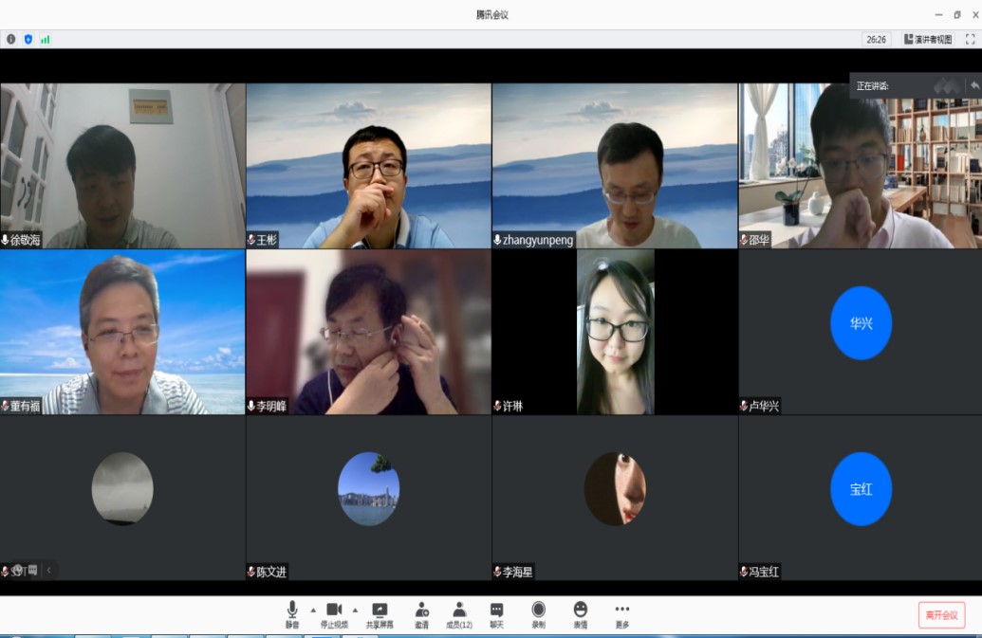
Task: Check the green network signal indicator
Action: pyautogui.click(x=46, y=40)
